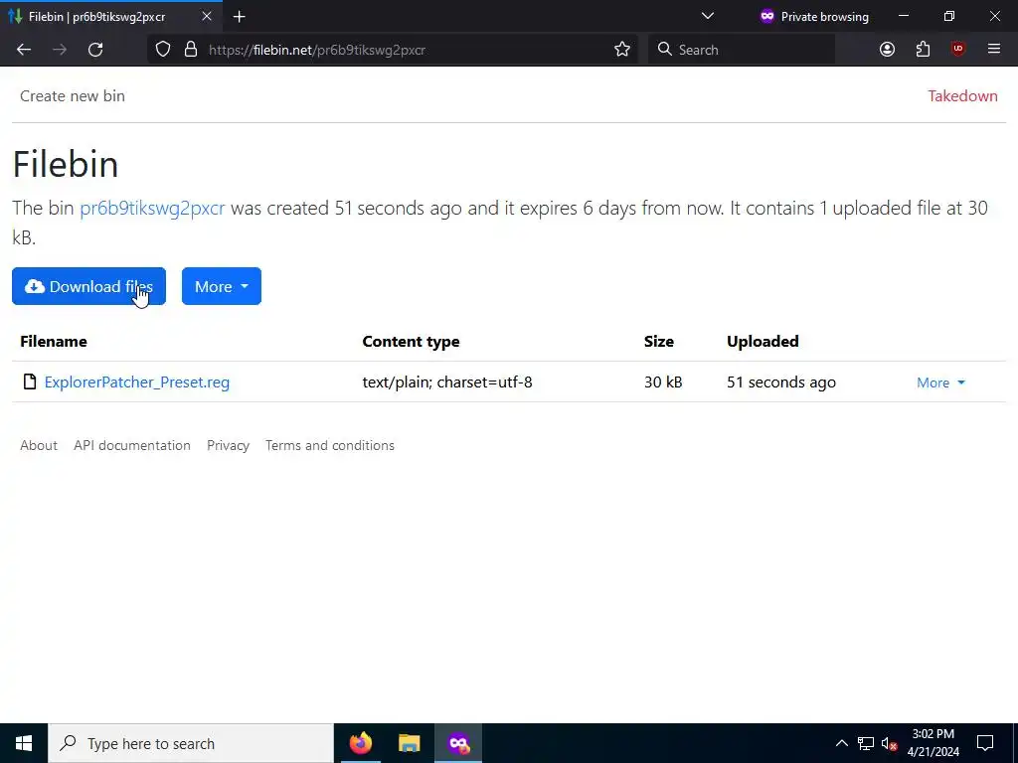
Task: Expand the list all tabs chevron
Action: coord(708,16)
